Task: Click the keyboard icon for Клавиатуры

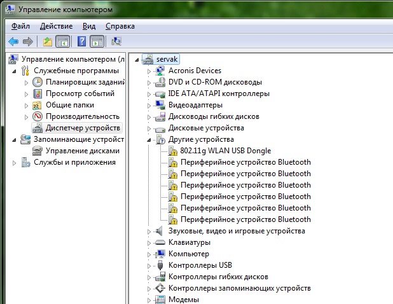Action: (x=160, y=242)
